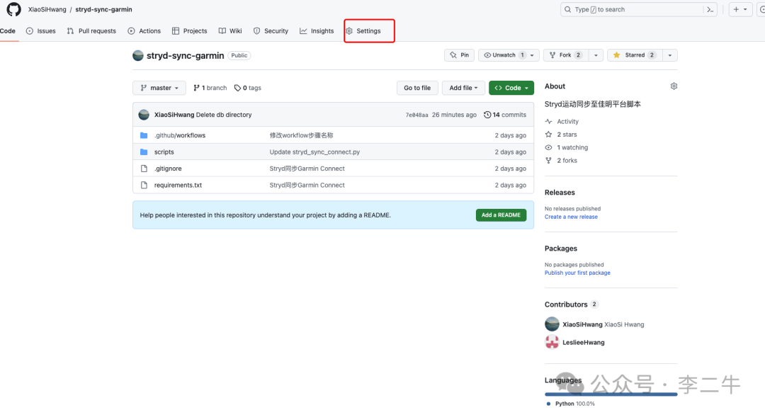
Task: Open the 0 tags link
Action: (x=248, y=88)
